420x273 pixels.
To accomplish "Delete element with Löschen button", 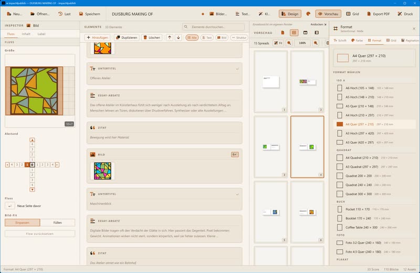I will click(152, 37).
